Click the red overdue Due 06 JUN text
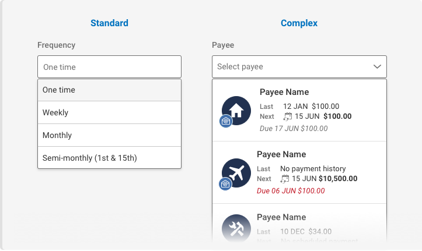422x251 pixels. [291, 190]
